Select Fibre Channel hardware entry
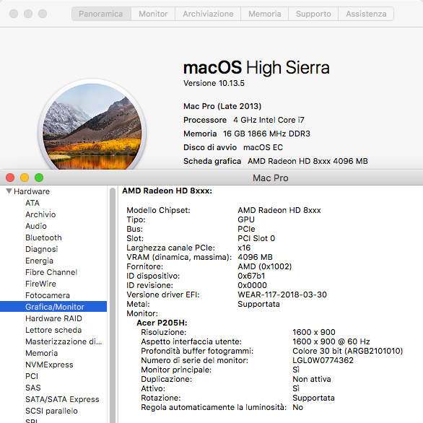Viewport: 423px width, 423px height. point(51,272)
